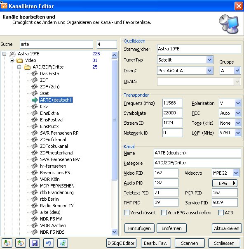The image size is (244, 249).
Task: Click the Frequenz (Mhz) input field
Action: point(173,103)
